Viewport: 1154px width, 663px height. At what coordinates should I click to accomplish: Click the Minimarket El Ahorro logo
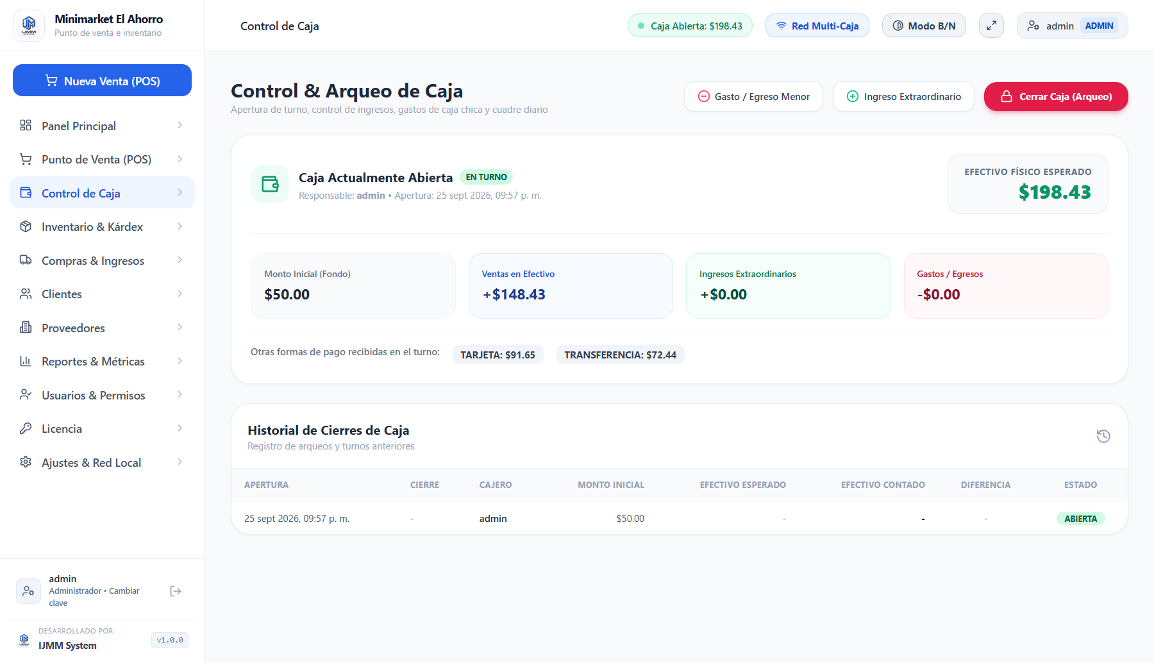29,26
